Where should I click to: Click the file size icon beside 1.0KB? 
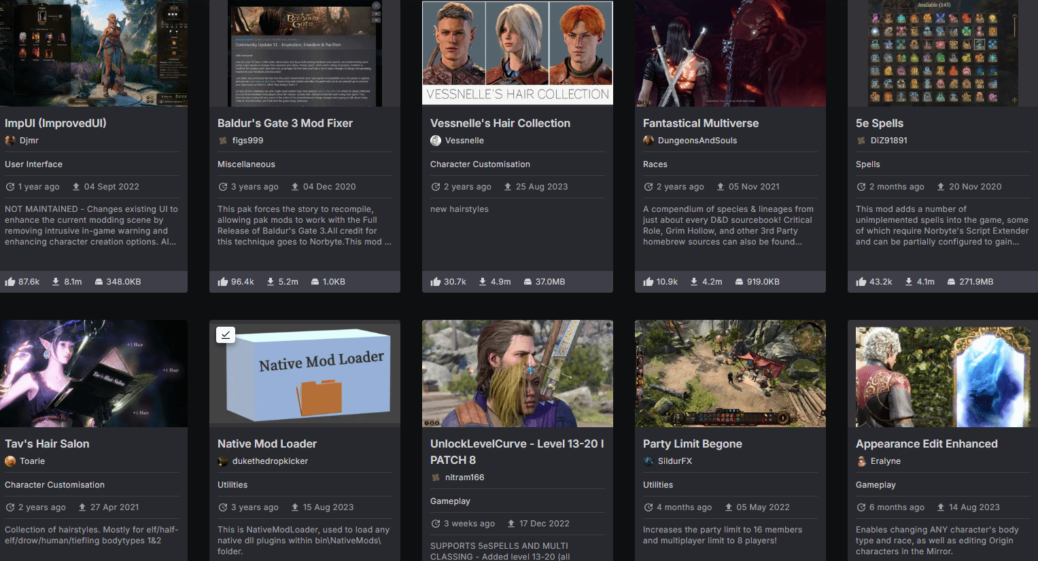click(315, 281)
